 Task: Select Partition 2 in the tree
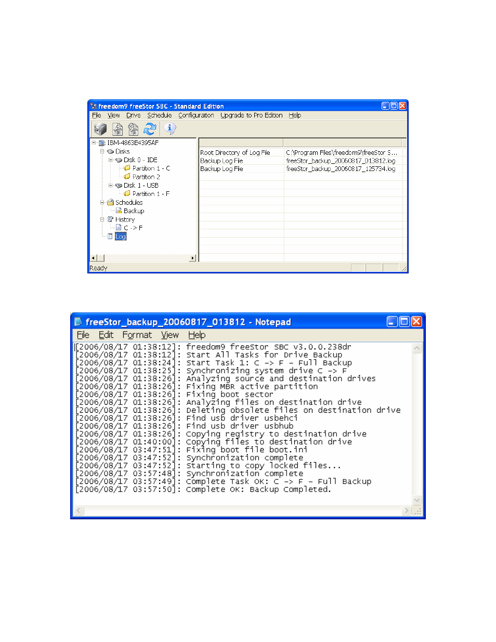(146, 177)
